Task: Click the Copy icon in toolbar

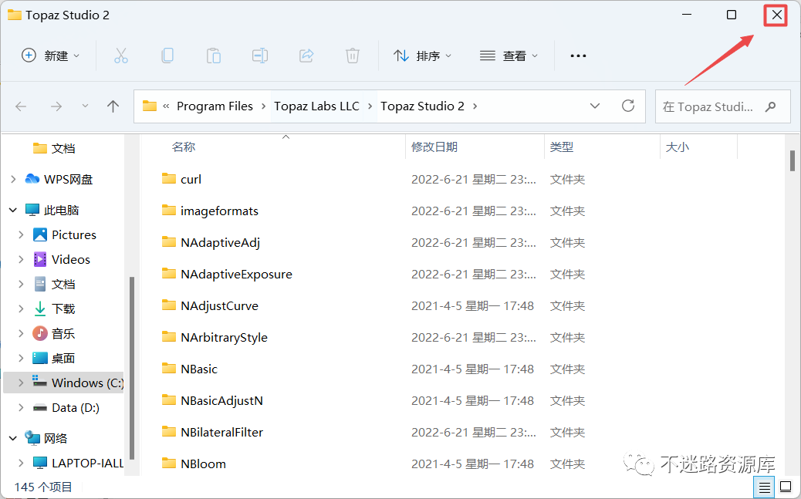Action: click(x=167, y=56)
